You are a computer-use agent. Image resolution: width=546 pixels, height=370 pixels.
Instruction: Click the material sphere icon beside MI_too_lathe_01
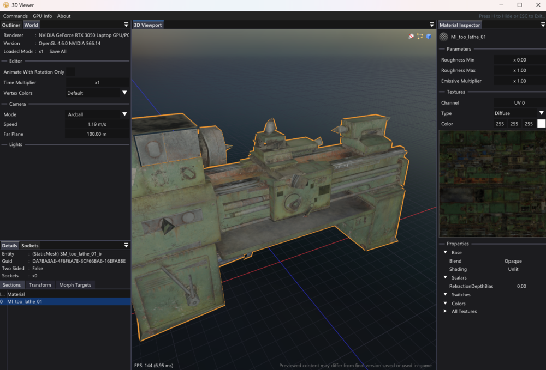(x=444, y=37)
